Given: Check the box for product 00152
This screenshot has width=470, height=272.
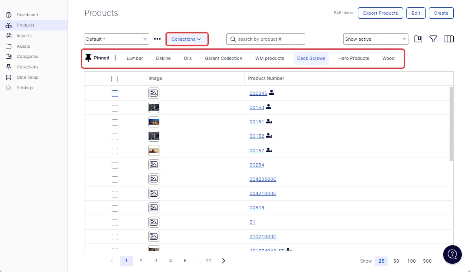Looking at the screenshot, I should 115,136.
